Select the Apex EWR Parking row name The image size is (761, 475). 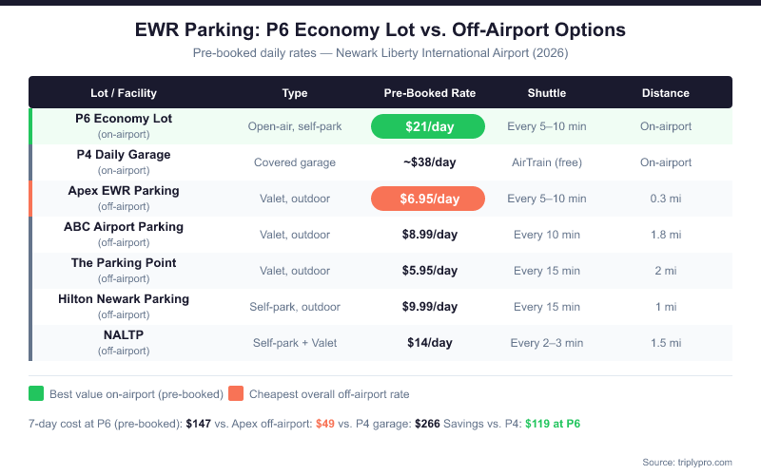coord(124,191)
